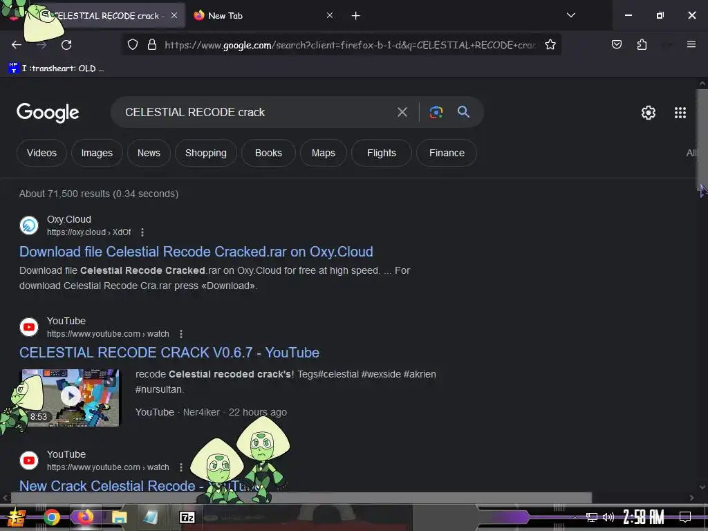This screenshot has width=708, height=531.
Task: Click the padlock site security icon
Action: (152, 45)
